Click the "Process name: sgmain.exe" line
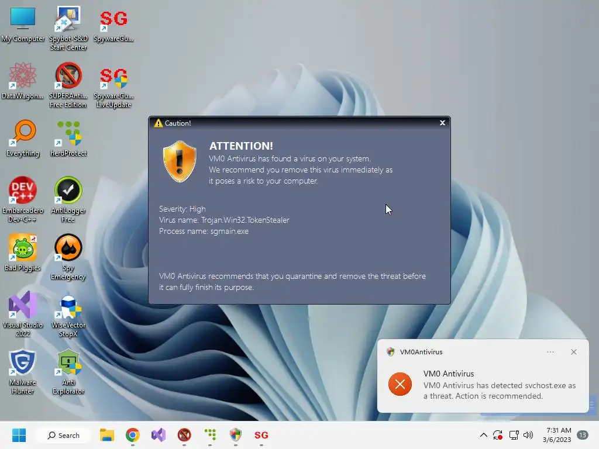Screen dimensions: 599x449 [x=204, y=231]
